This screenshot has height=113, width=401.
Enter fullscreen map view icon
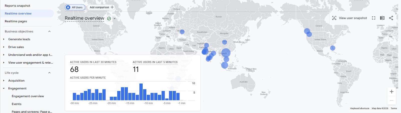tap(374, 18)
